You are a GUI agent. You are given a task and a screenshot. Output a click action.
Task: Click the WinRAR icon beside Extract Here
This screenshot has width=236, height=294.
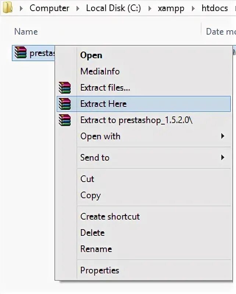tap(65, 104)
